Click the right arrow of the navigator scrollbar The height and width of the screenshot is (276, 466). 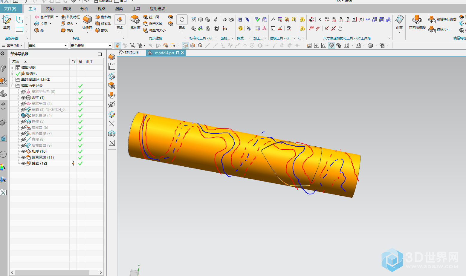pos(101,272)
